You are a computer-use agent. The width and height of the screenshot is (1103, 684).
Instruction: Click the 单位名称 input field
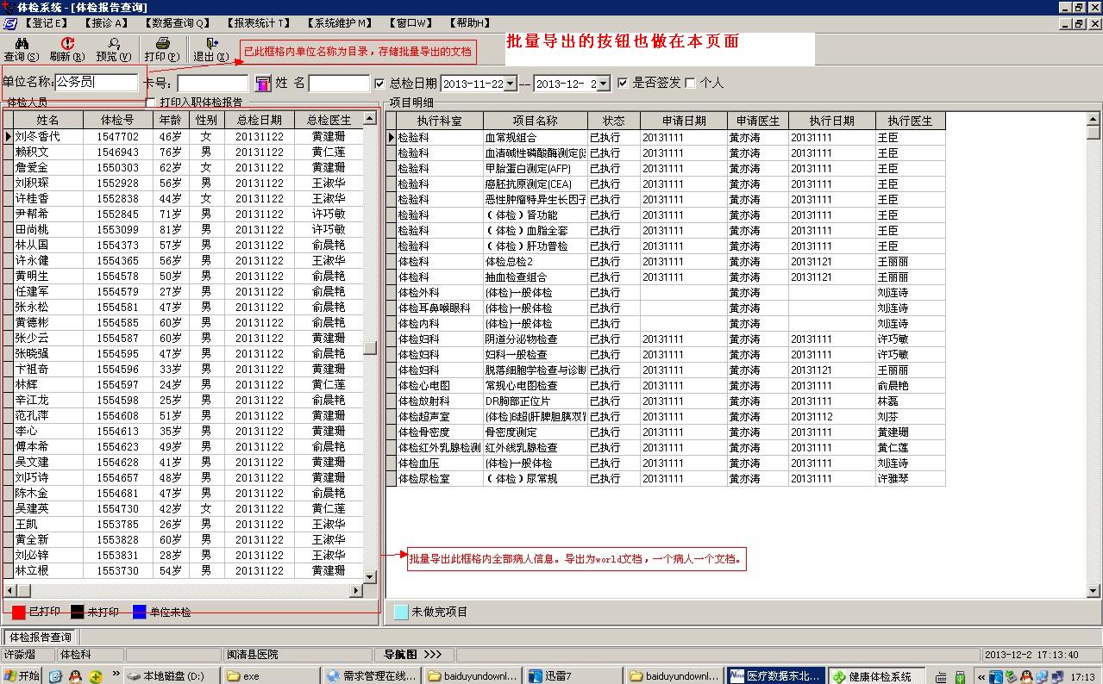coord(97,83)
